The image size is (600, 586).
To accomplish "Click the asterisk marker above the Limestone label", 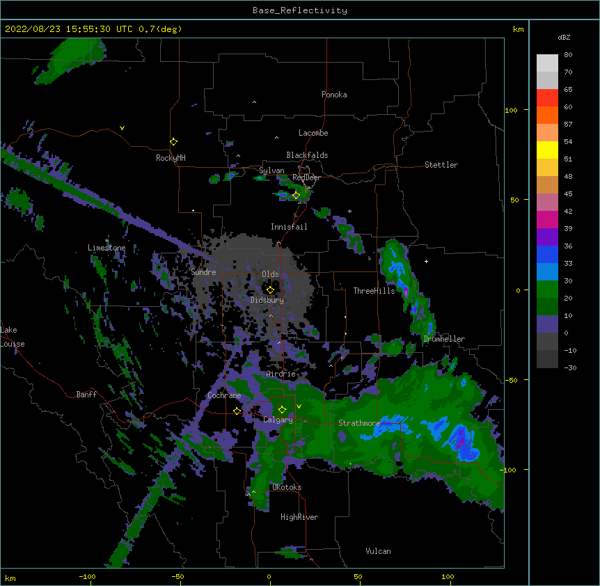I will [107, 241].
